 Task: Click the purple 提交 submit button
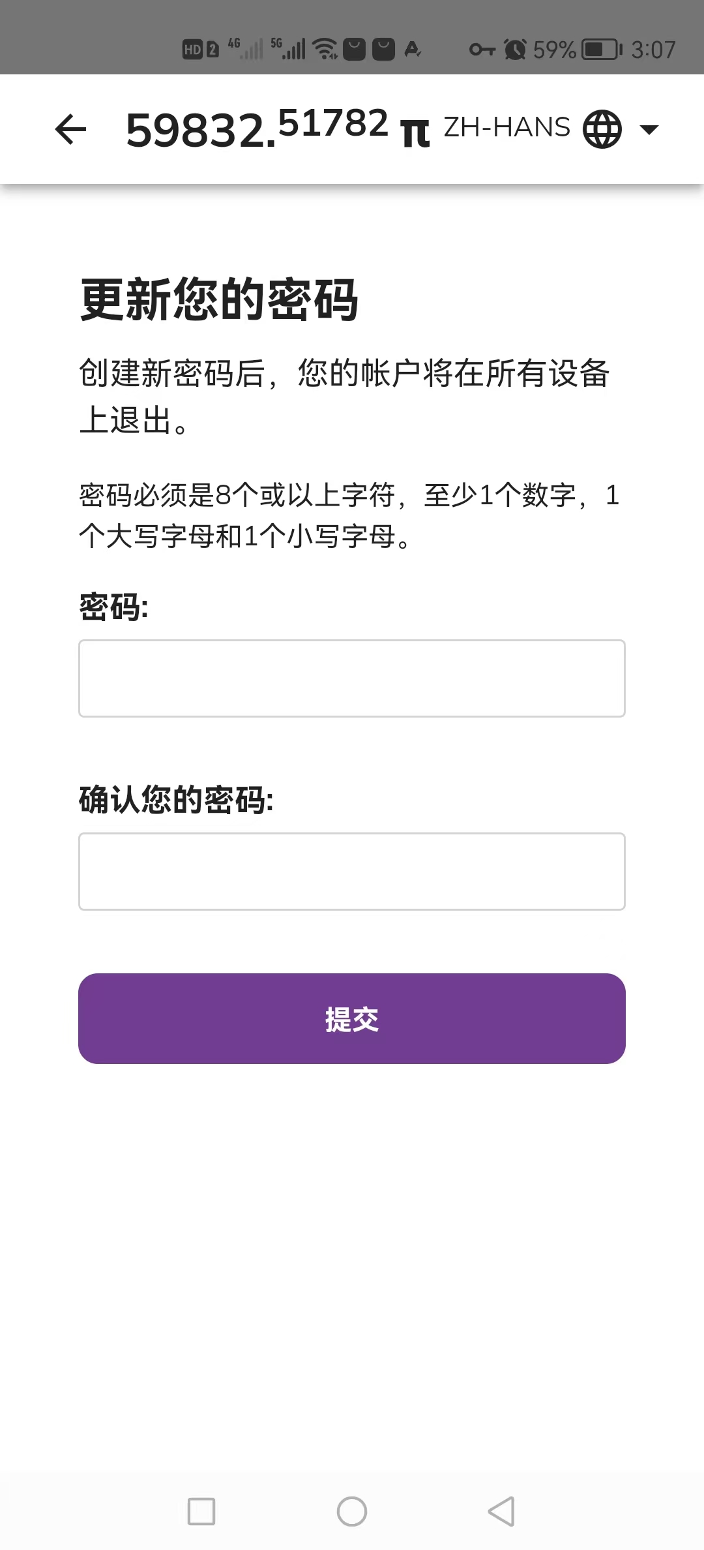tap(352, 1018)
